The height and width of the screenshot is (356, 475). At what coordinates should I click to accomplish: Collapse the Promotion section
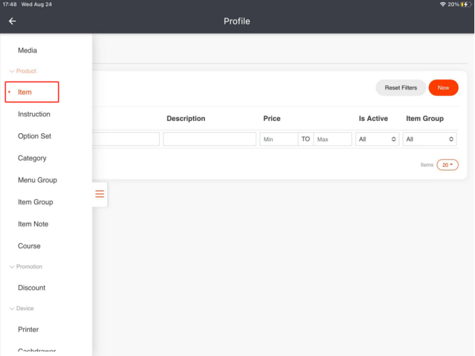click(x=11, y=267)
